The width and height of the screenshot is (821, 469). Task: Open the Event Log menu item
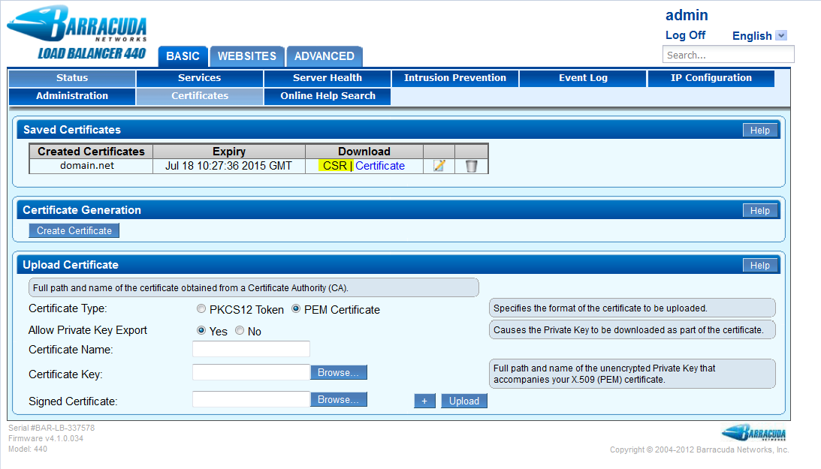point(583,78)
